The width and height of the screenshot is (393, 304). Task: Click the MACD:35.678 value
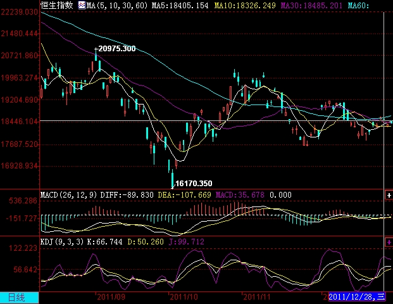[240, 195]
